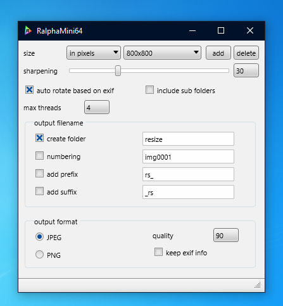Minimize the RalphaMini64 window
Viewport: 283px width, 306px height.
click(x=192, y=31)
